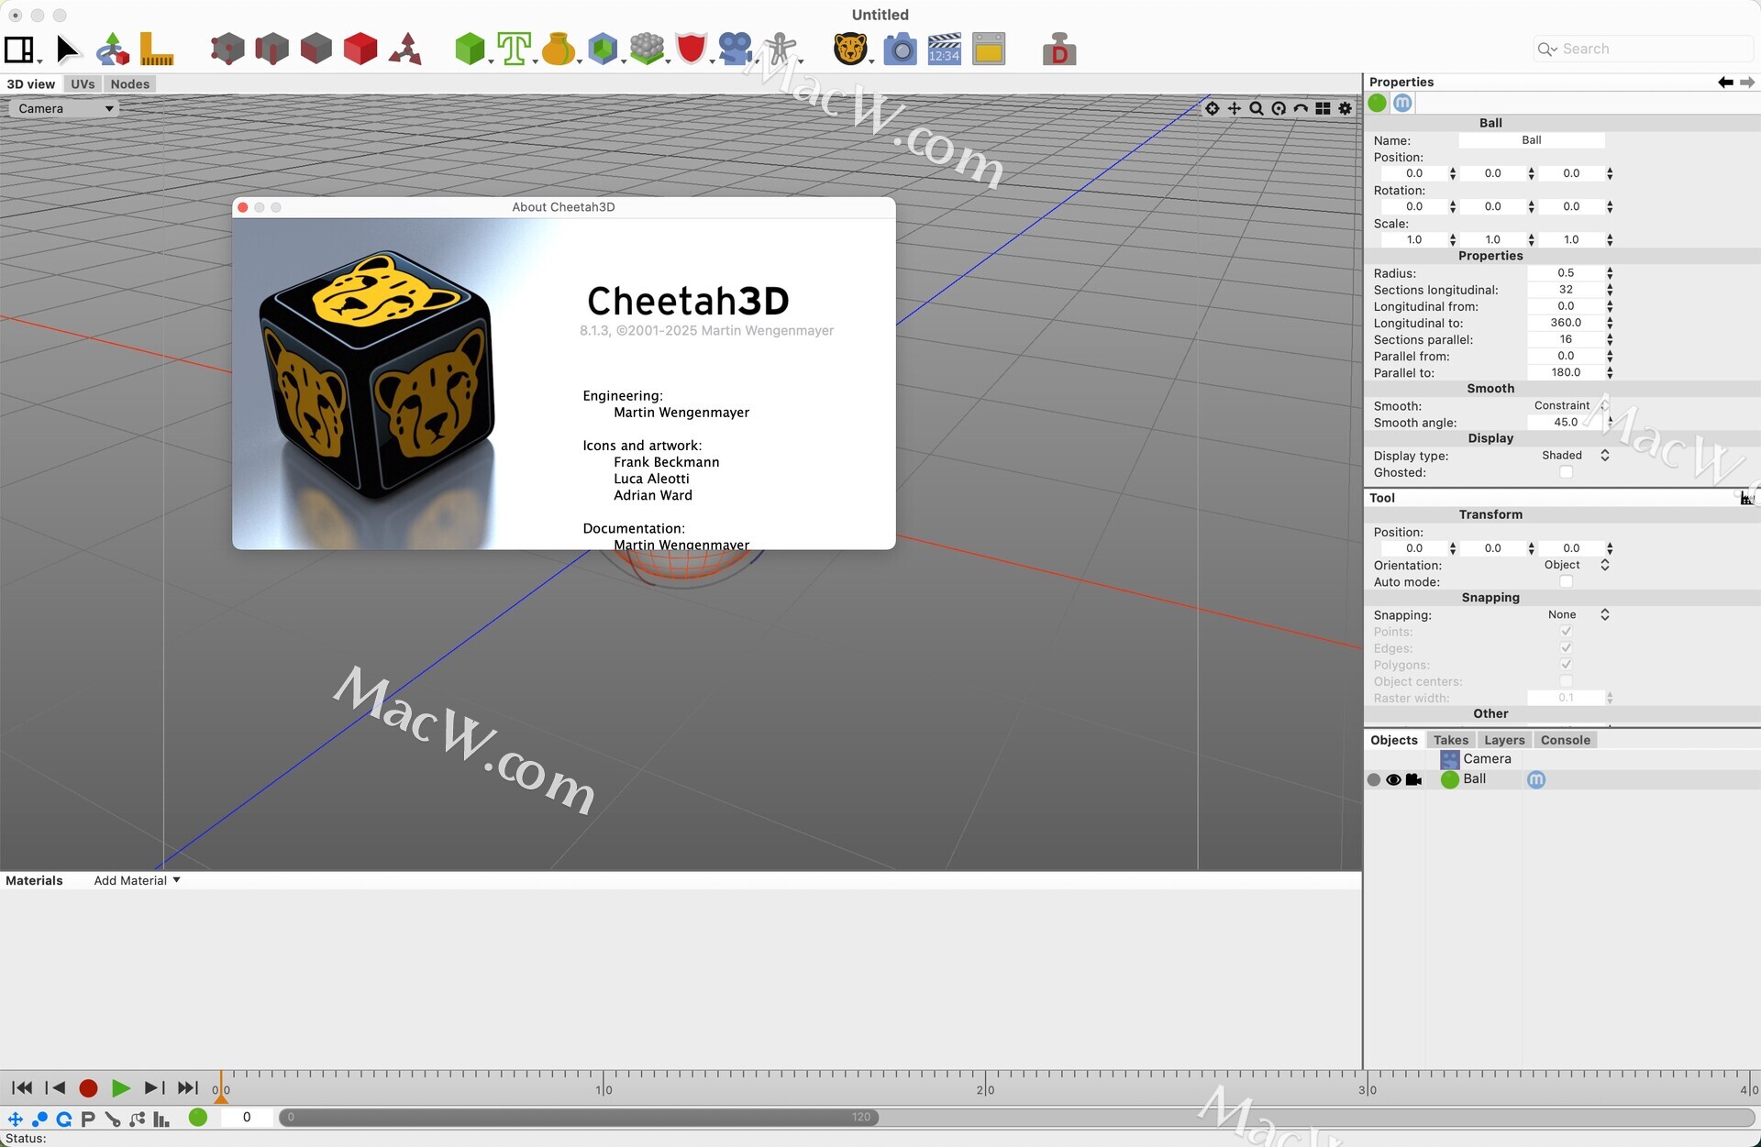Click the cheetah head render icon

(x=850, y=49)
